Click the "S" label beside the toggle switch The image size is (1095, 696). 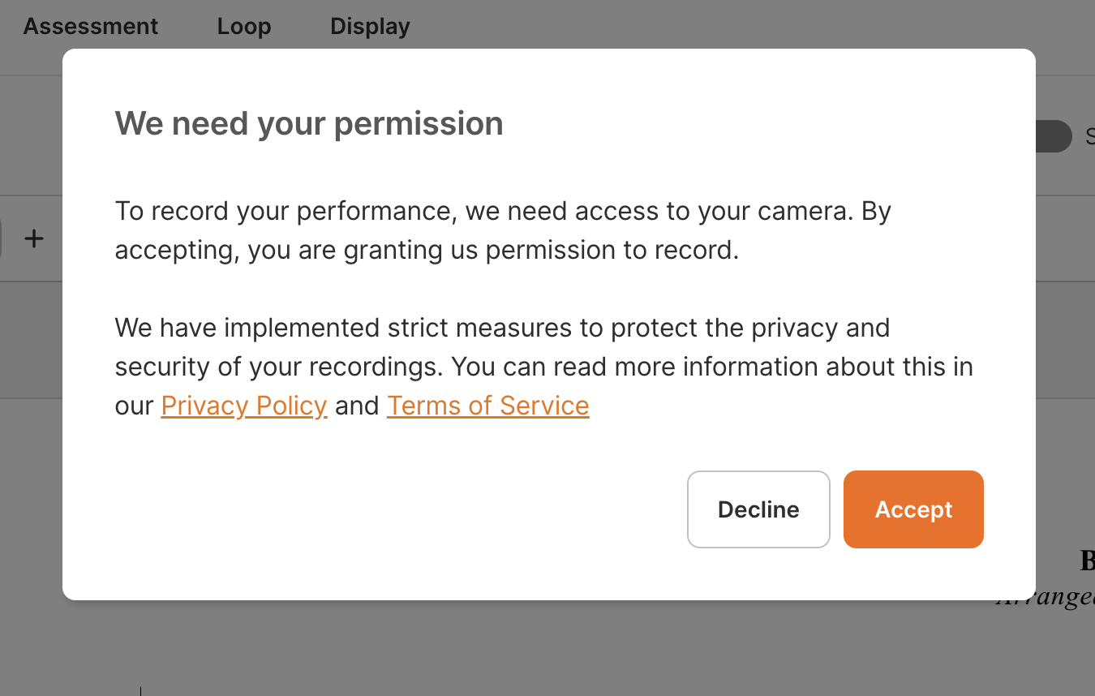(1089, 136)
